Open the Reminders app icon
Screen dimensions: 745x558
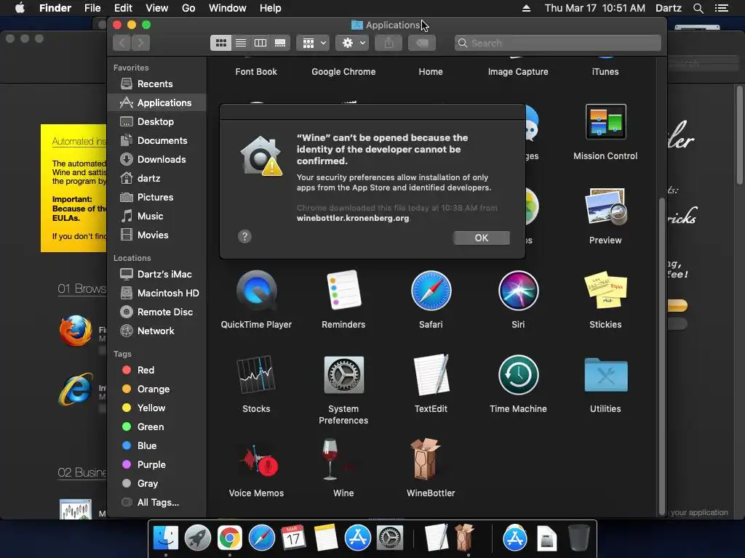click(x=343, y=291)
